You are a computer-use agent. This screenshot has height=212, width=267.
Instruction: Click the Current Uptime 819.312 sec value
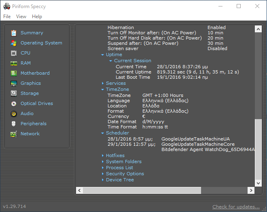coord(198,72)
